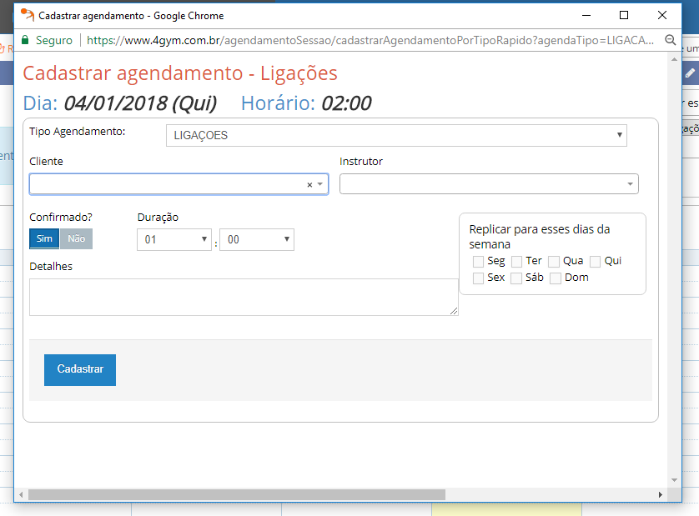The width and height of the screenshot is (699, 516).
Task: Check the Seg weekday checkbox
Action: point(479,262)
